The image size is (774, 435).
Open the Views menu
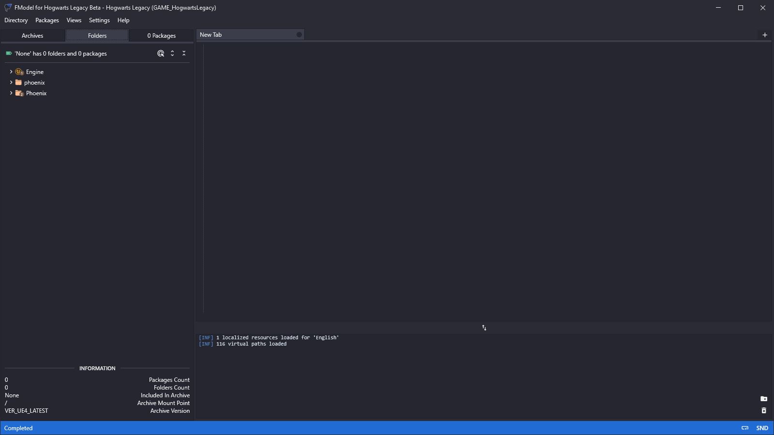[x=74, y=20]
